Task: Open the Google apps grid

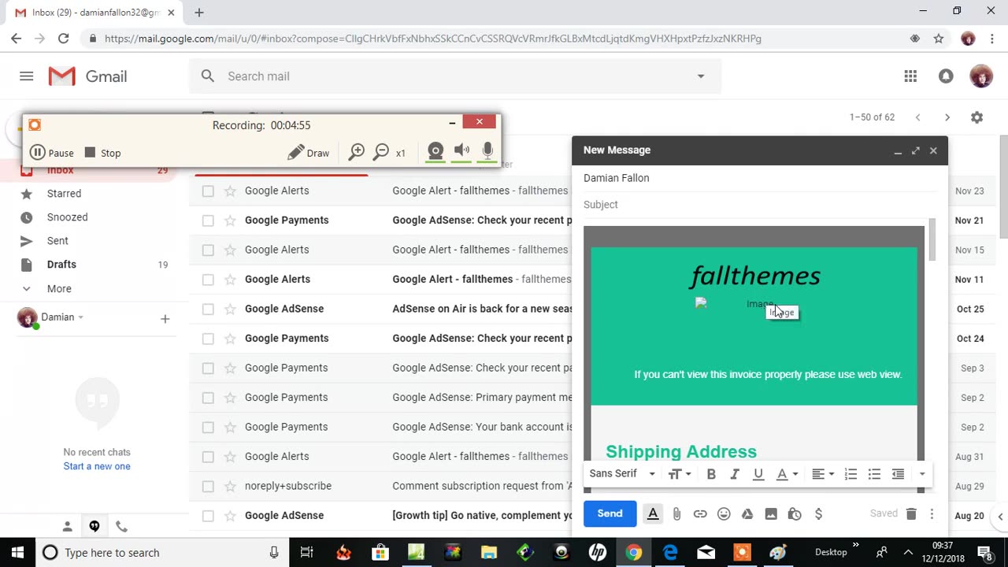Action: [910, 76]
